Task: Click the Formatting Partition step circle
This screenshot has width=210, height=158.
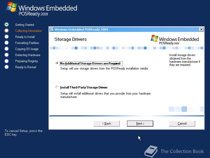Action: coord(6,43)
